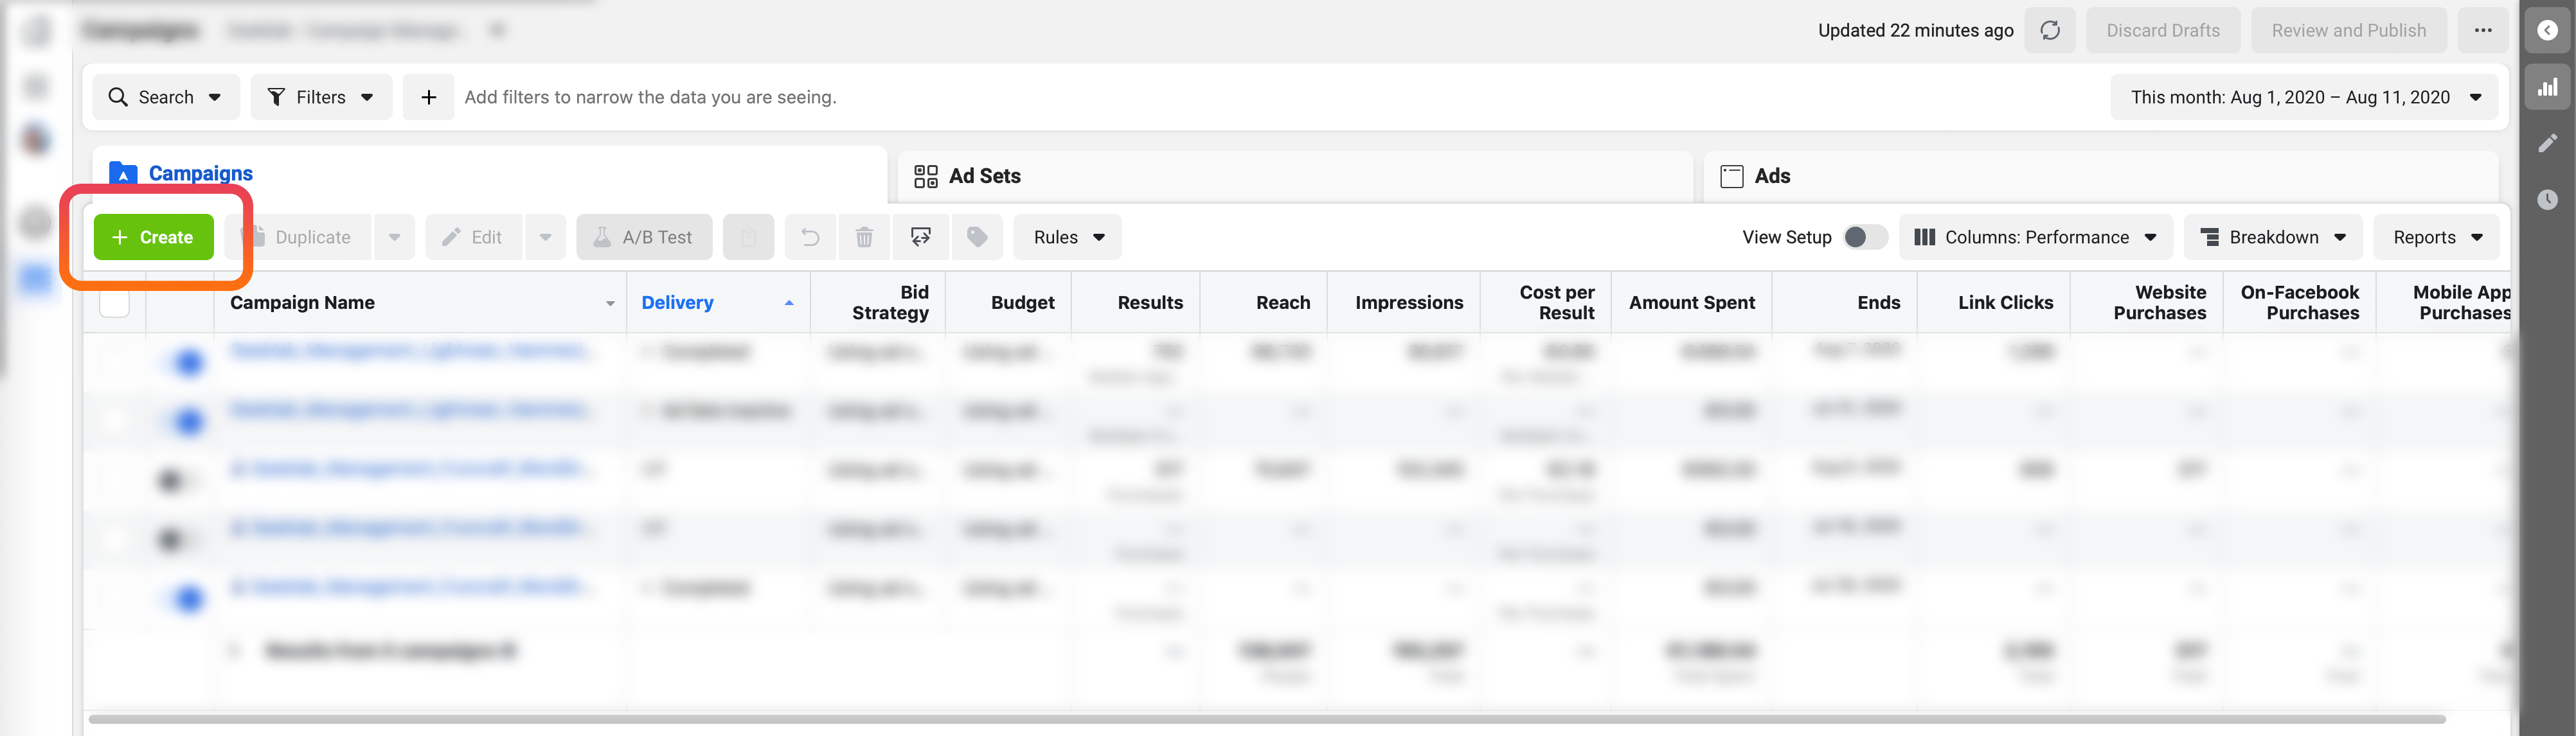The height and width of the screenshot is (736, 2576).
Task: Click the pencil edit icon in right sidebar
Action: coord(2547,144)
